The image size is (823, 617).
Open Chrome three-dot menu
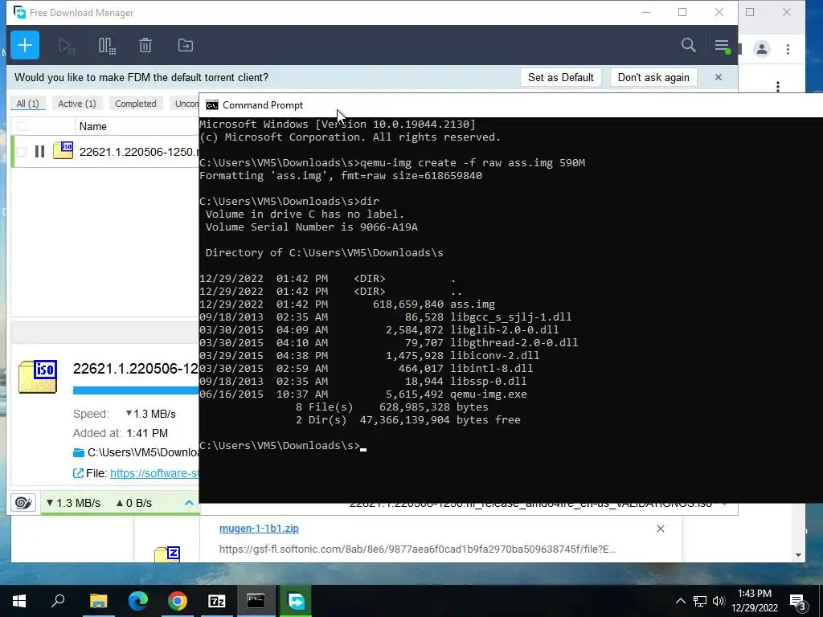pyautogui.click(x=788, y=49)
